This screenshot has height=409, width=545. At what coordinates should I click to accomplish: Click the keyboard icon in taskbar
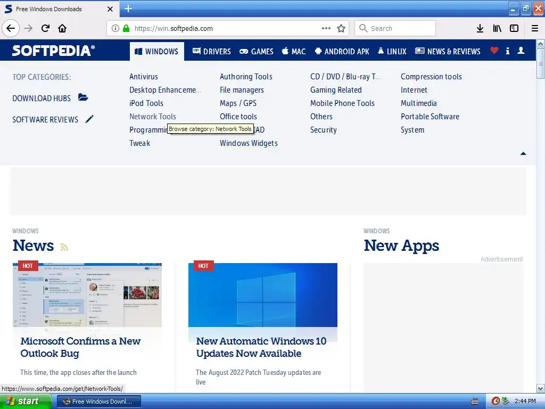coord(474,402)
